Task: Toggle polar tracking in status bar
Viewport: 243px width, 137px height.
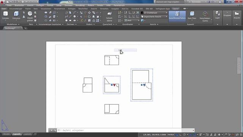Action: pos(185,135)
